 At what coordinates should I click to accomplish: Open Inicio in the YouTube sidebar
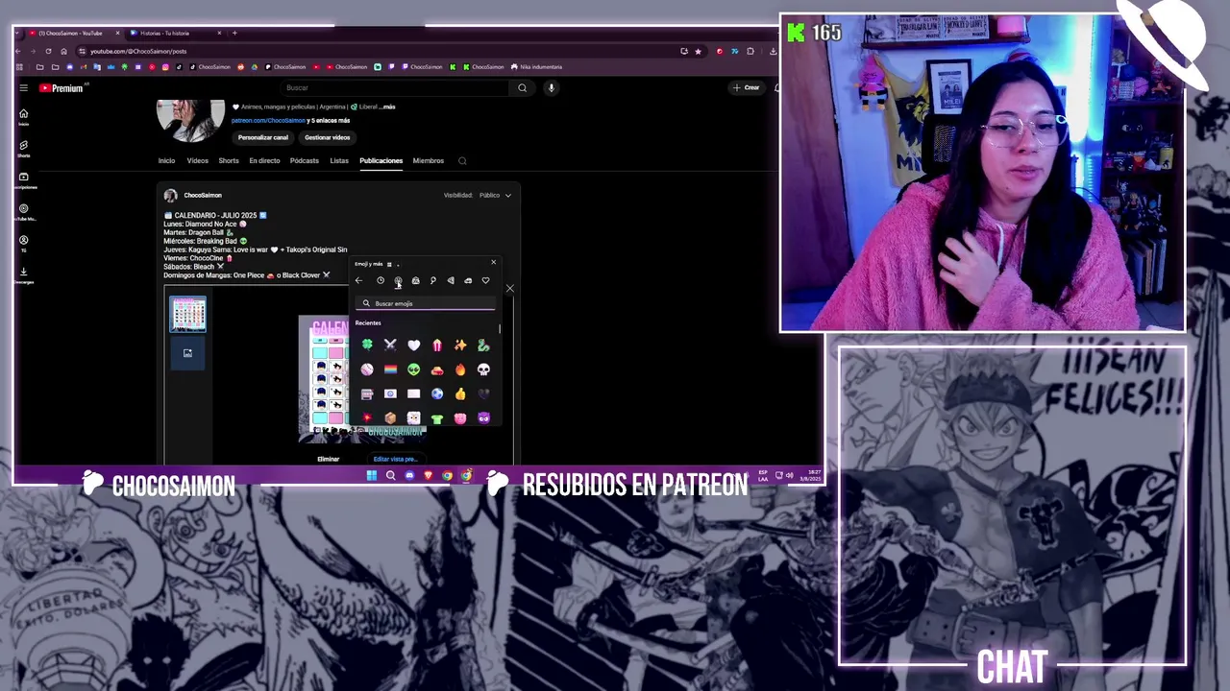click(x=23, y=116)
